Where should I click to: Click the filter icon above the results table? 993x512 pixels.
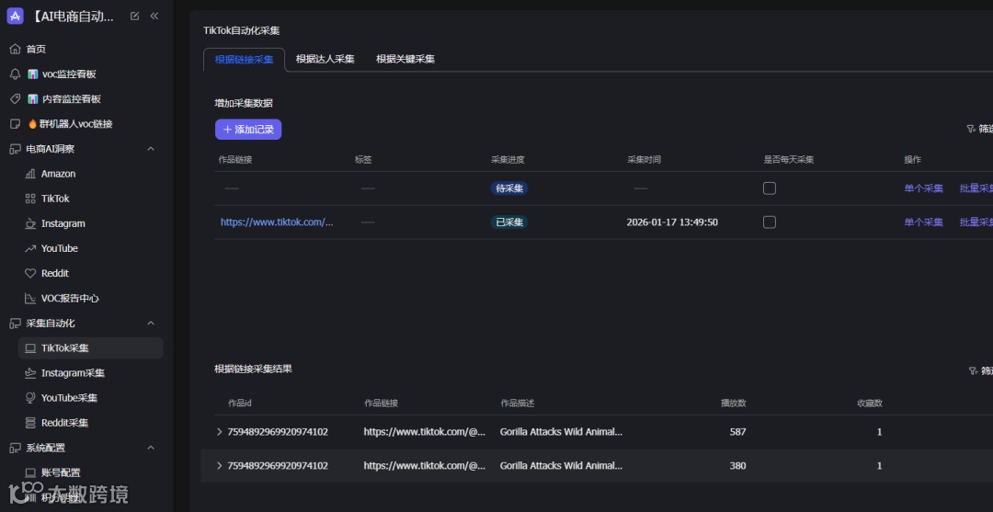pyautogui.click(x=974, y=370)
